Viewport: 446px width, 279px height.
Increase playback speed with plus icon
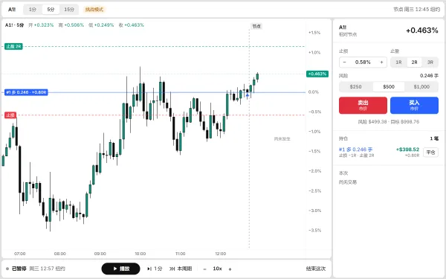point(230,269)
